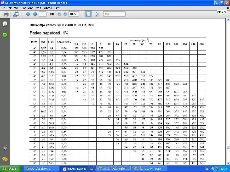The height and width of the screenshot is (172, 230).
Task: Expand the zoom percentage dropdown arrow
Action: pyautogui.click(x=80, y=14)
